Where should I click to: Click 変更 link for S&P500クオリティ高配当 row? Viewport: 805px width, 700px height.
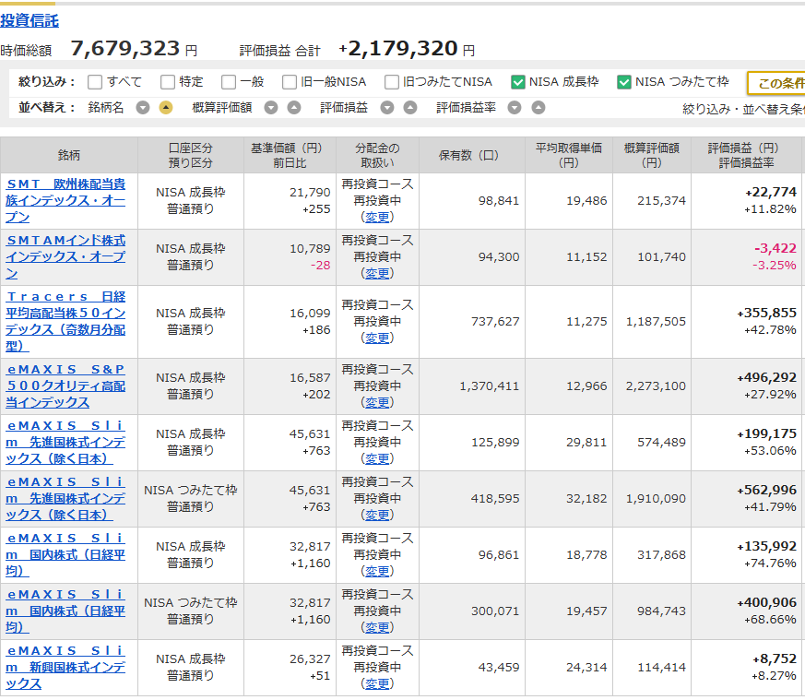coord(377,403)
